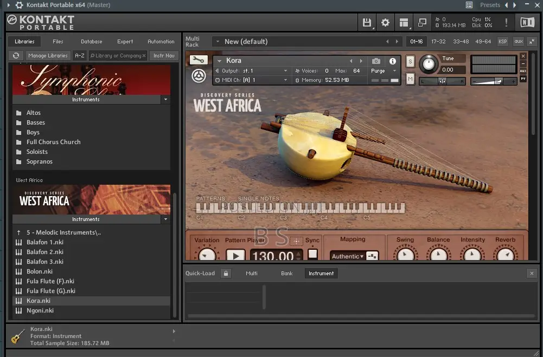This screenshot has width=543, height=357.
Task: Click the refresh libraries icon
Action: click(16, 55)
